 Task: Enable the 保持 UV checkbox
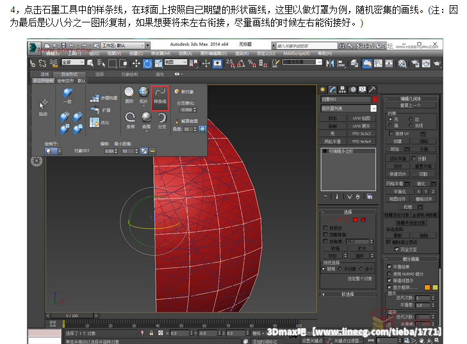[x=391, y=133]
